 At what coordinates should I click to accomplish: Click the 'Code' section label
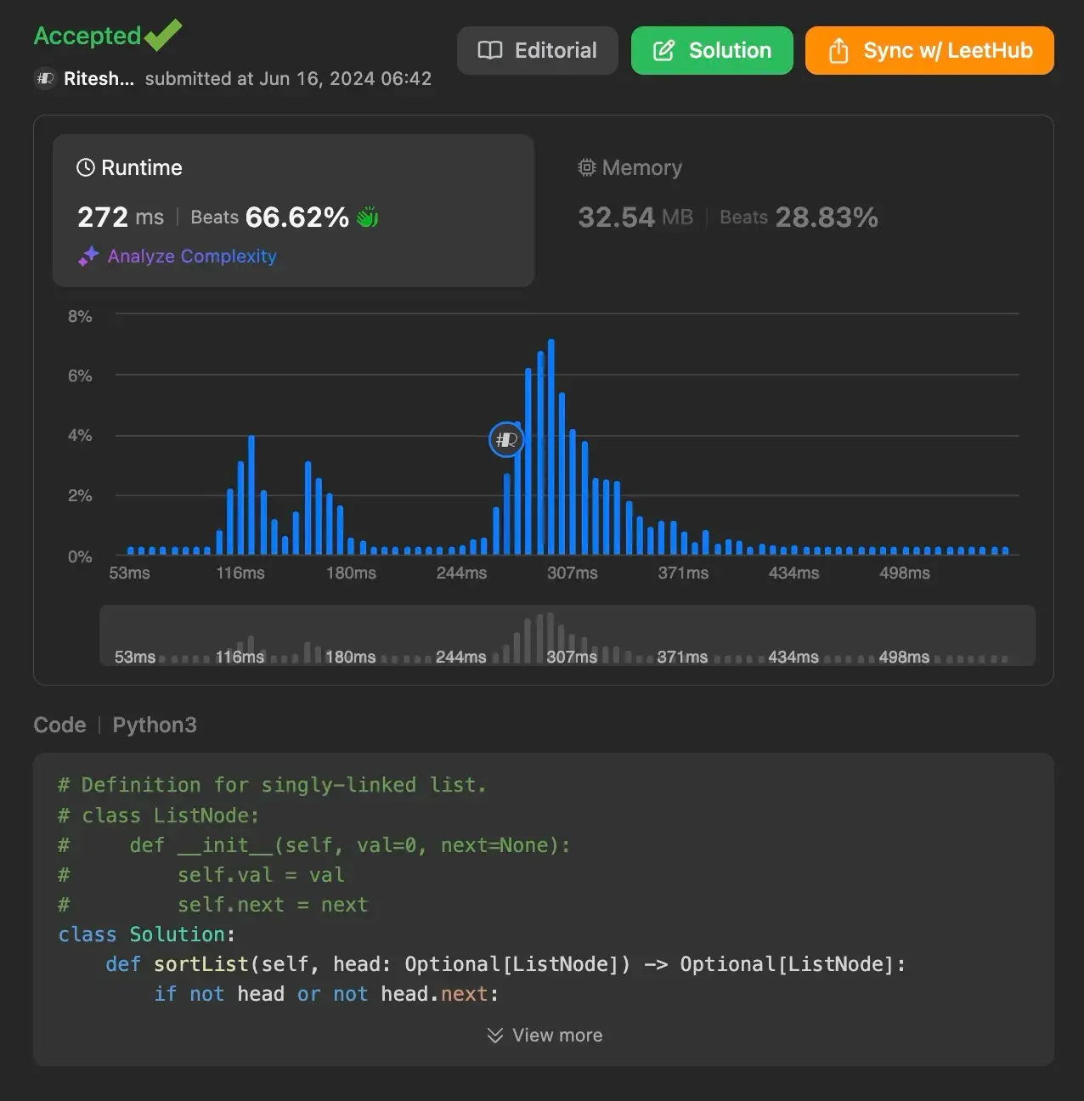[x=59, y=725]
